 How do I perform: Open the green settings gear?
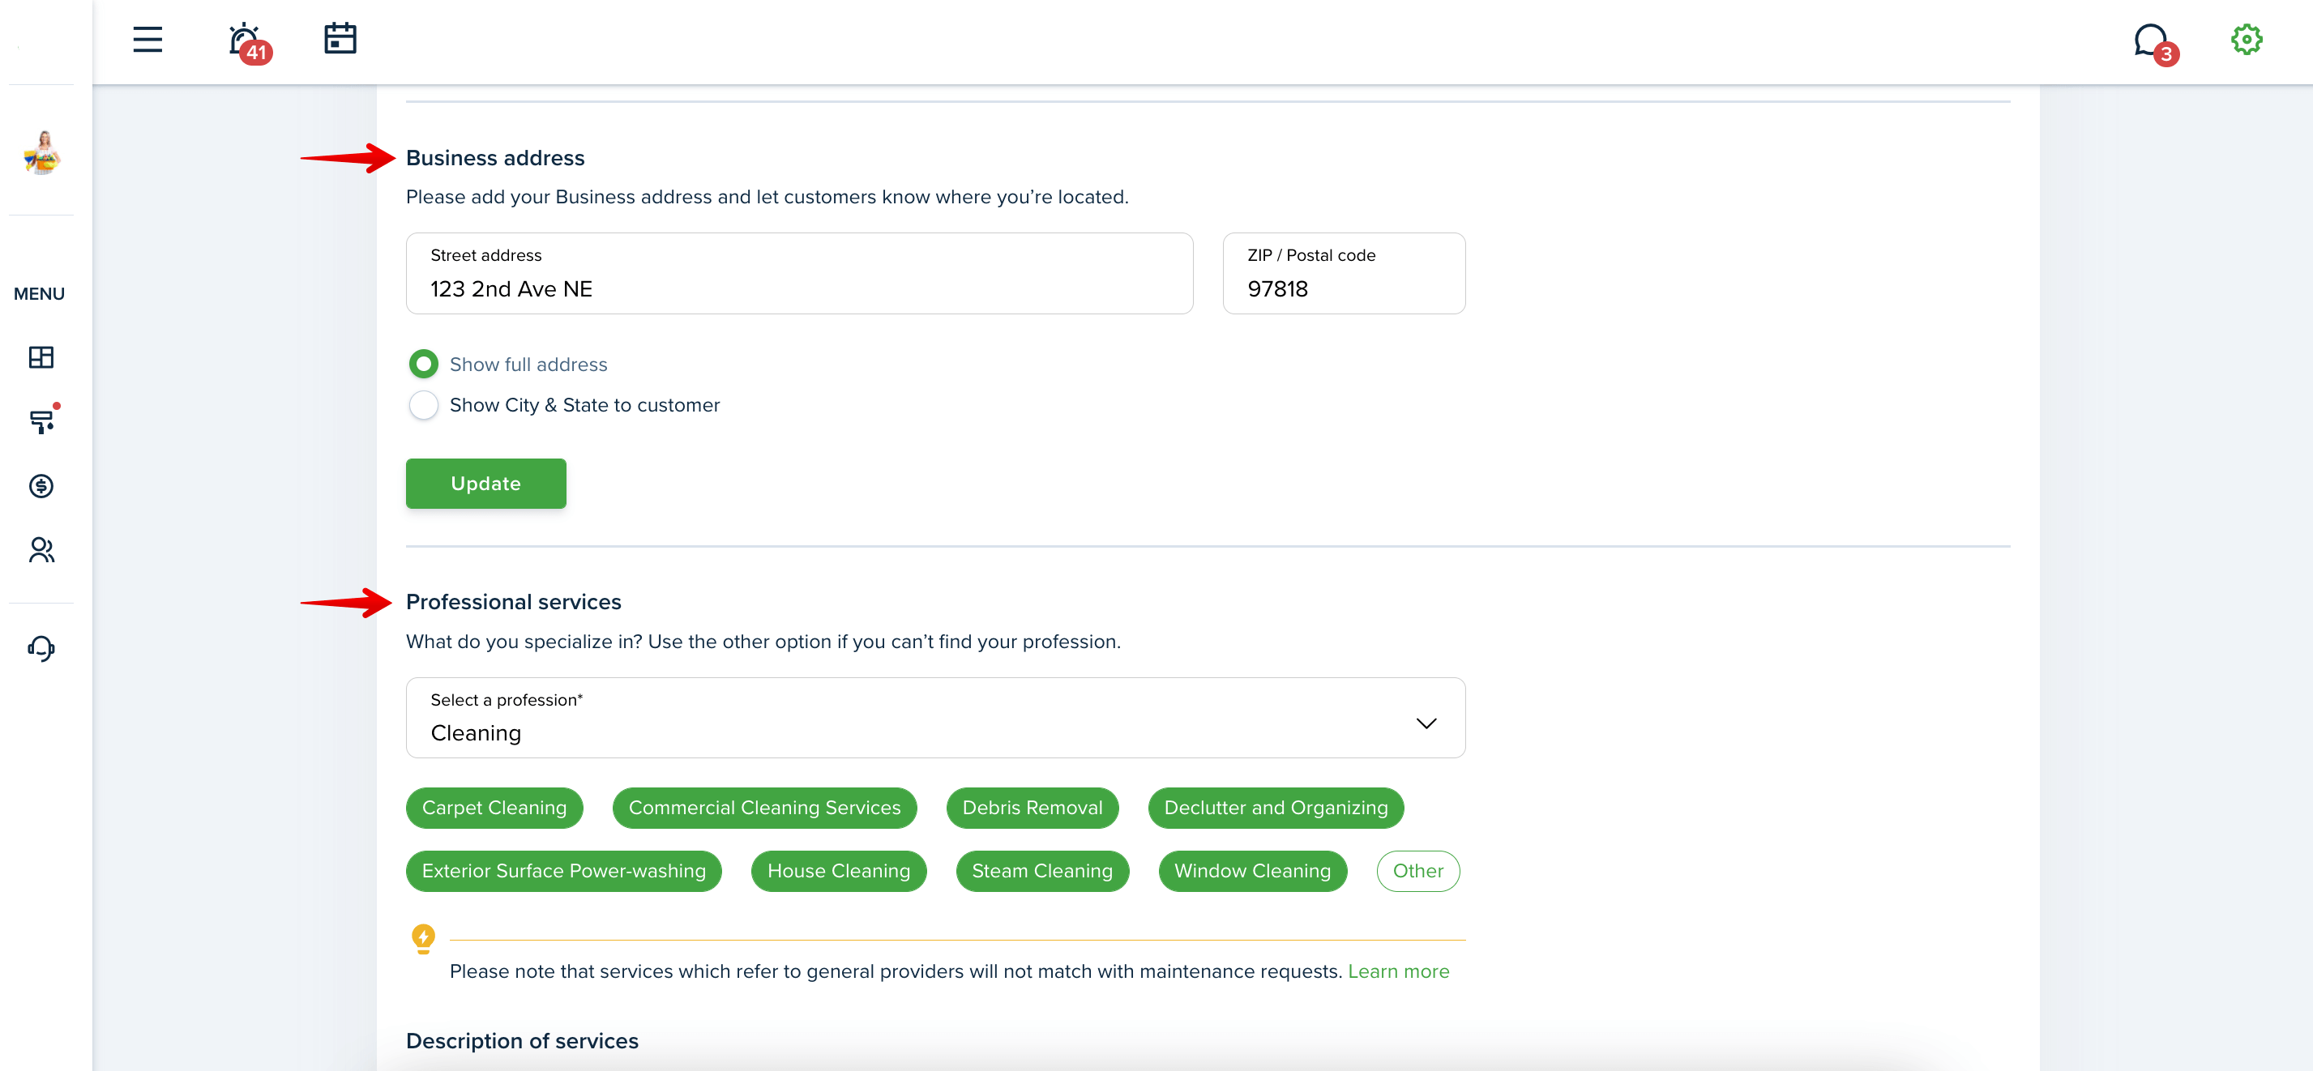[2246, 39]
